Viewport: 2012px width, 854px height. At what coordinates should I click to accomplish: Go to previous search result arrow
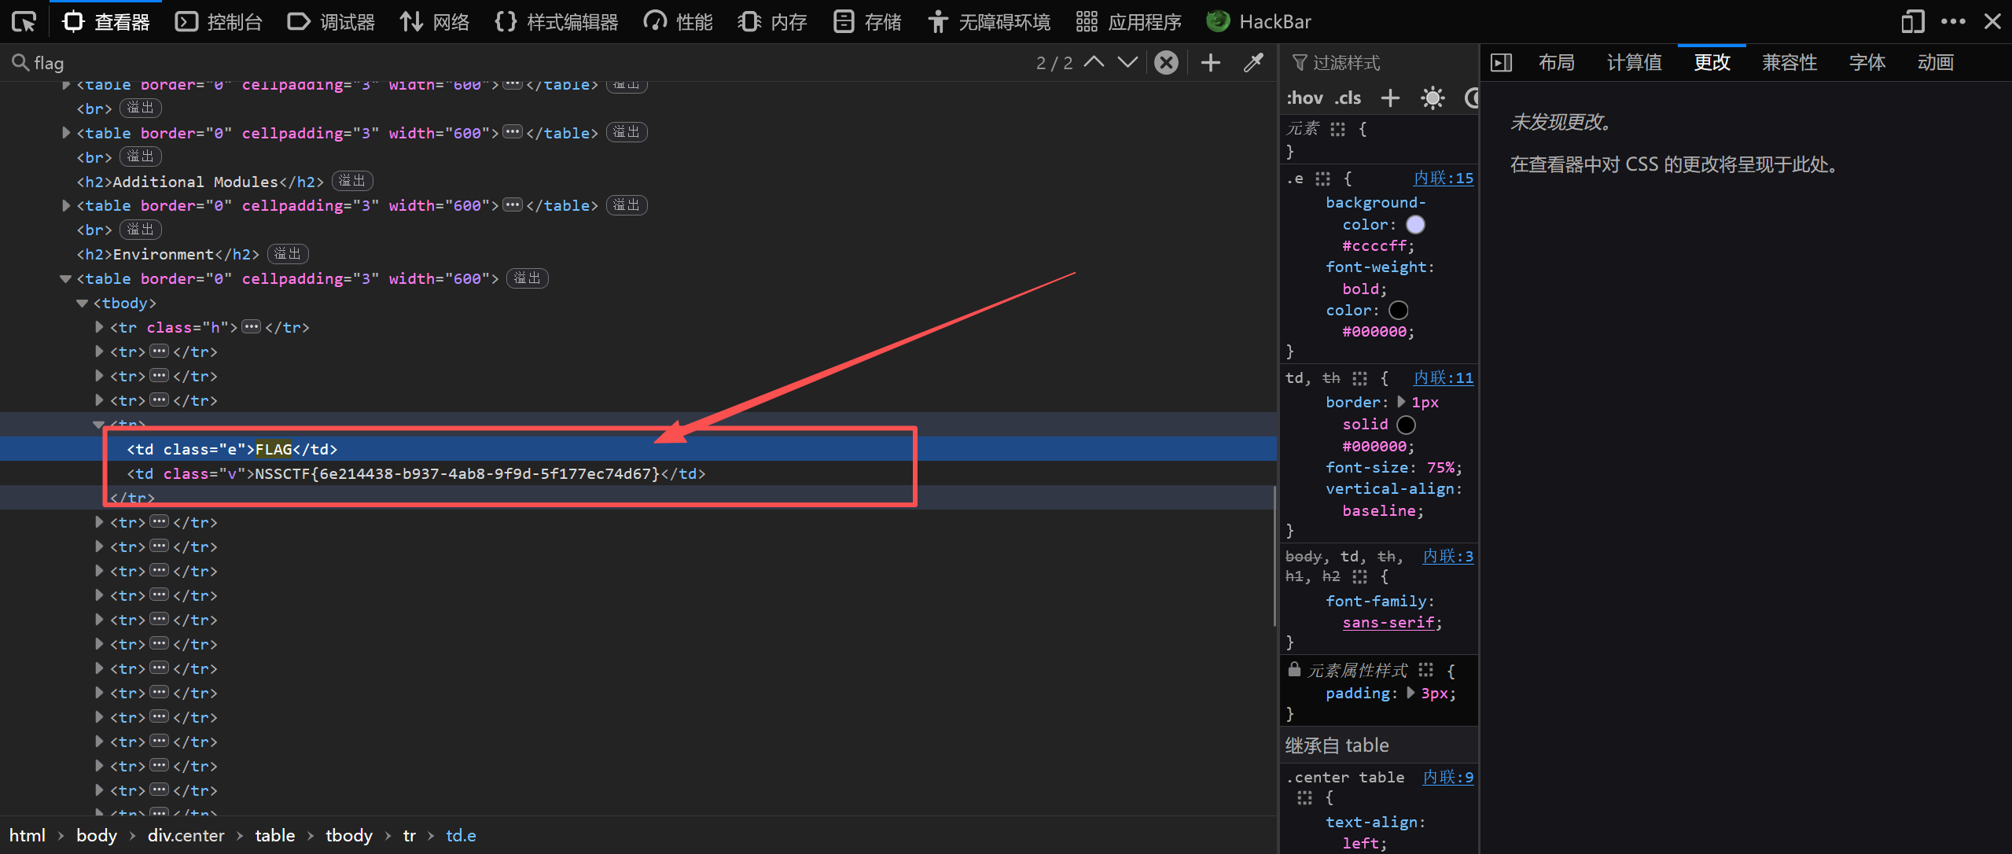1094,63
